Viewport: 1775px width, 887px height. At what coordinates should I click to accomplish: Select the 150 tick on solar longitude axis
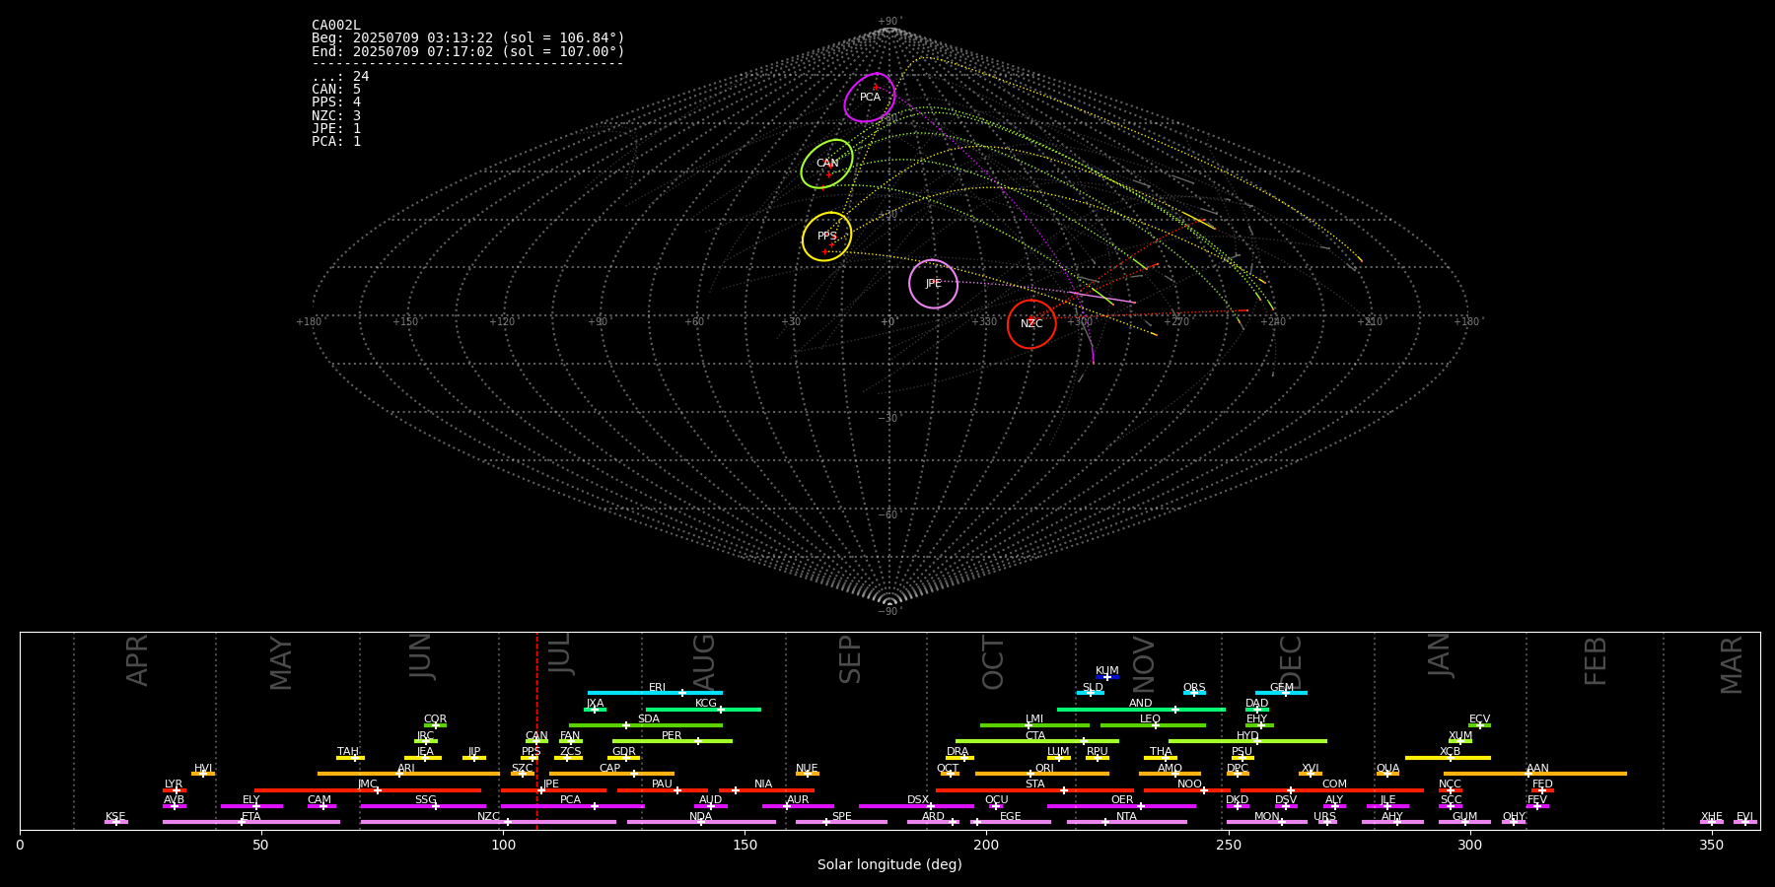745,845
